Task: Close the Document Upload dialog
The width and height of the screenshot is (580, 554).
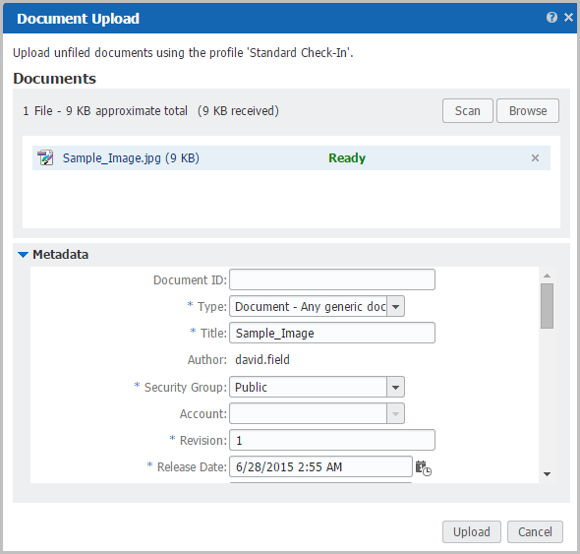Action: 568,17
